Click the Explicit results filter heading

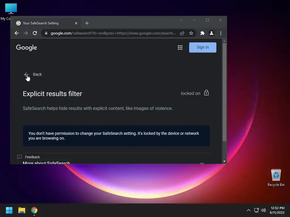52,94
